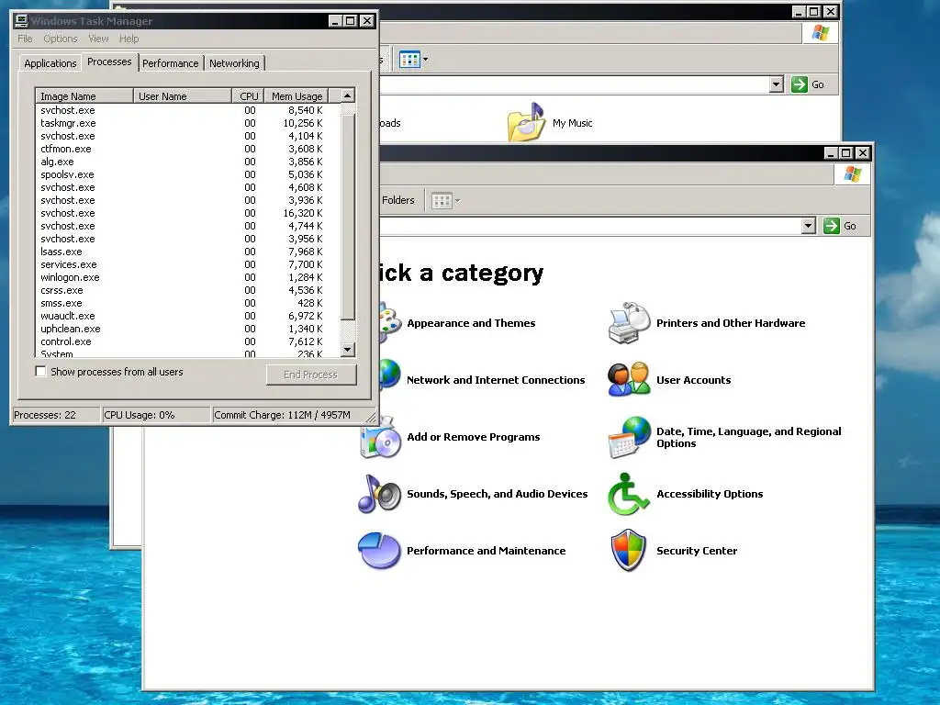Open the Options menu in Task Manager
Image resolution: width=940 pixels, height=705 pixels.
coord(60,39)
